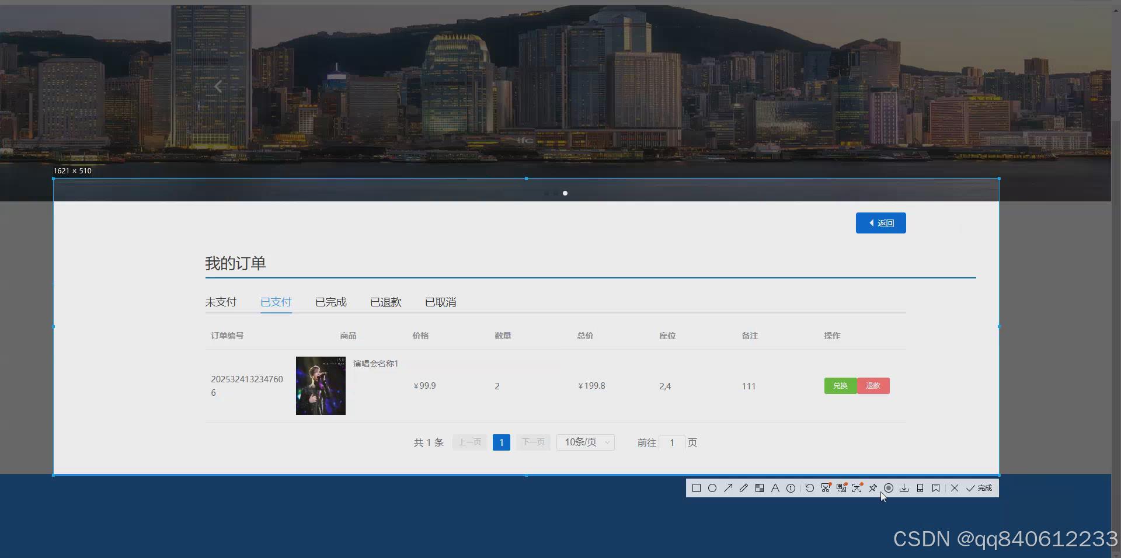
Task: Click the go-to page input field
Action: (x=672, y=442)
